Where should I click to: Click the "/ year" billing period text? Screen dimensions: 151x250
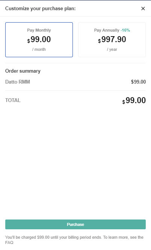[112, 49]
